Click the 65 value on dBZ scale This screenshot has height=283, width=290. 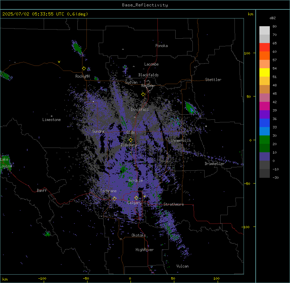pos(275,43)
